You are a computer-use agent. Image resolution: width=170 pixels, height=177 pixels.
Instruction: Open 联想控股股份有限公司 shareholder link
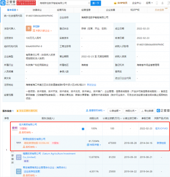(x=34, y=139)
